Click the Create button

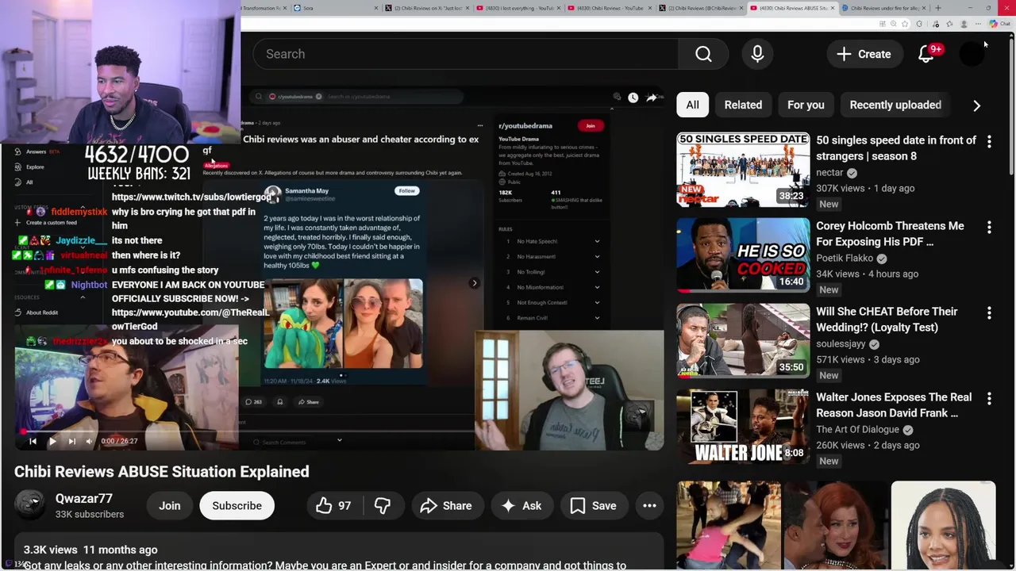(864, 54)
